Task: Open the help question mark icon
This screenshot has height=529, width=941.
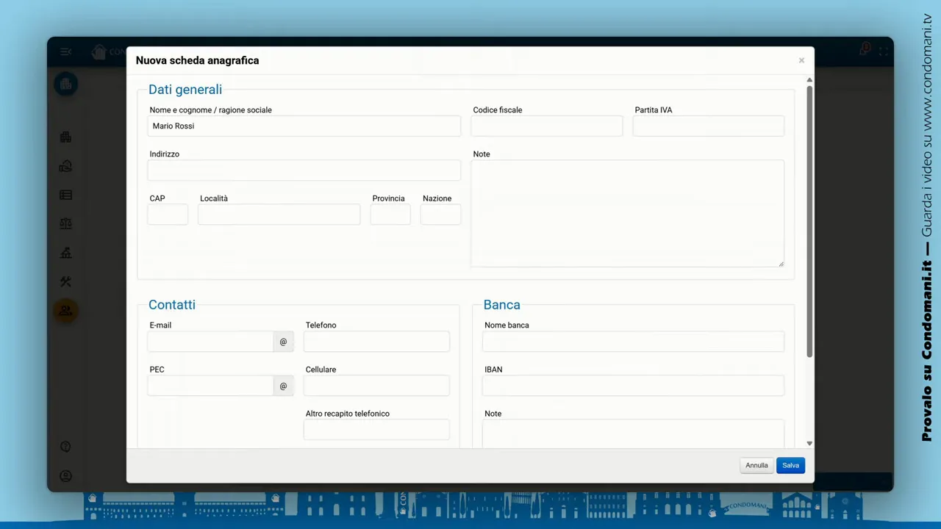Action: pyautogui.click(x=65, y=447)
